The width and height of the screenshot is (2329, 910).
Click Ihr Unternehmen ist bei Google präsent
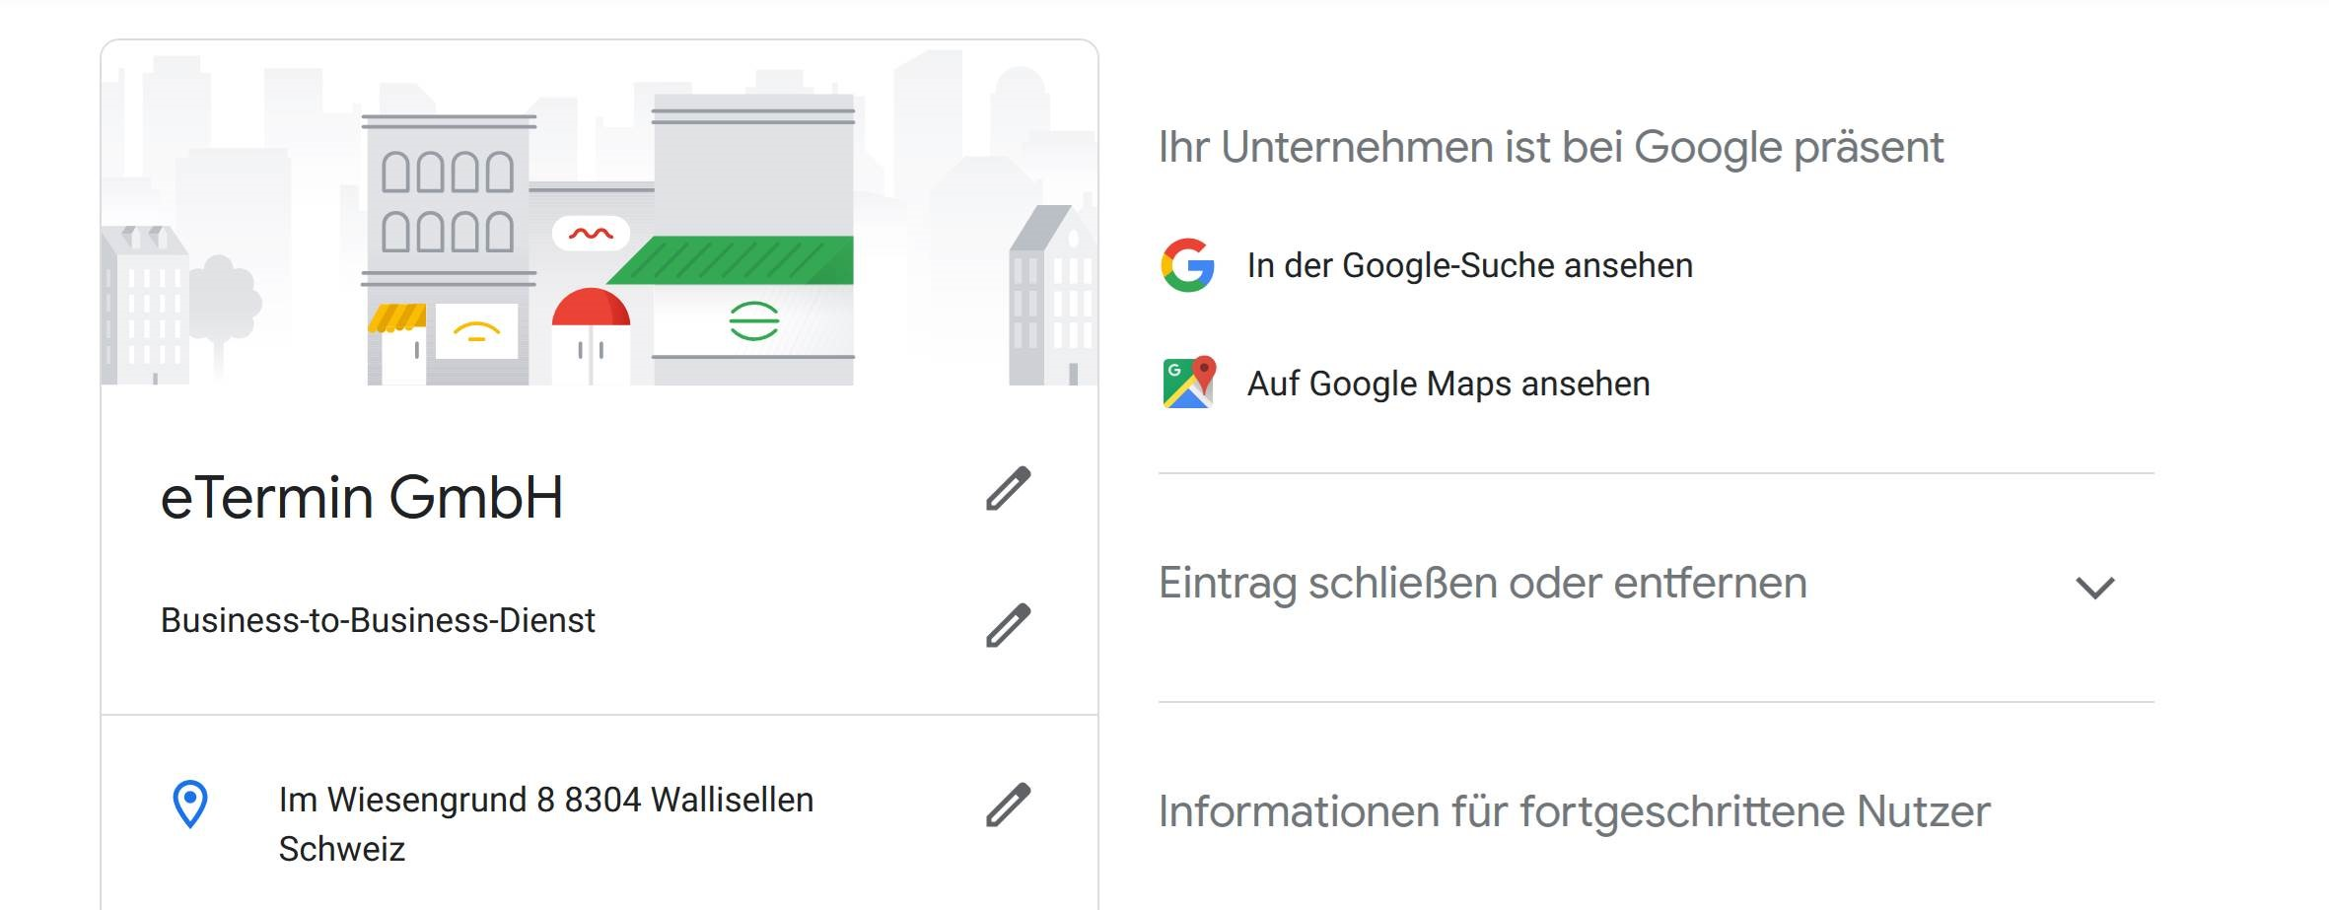point(1551,147)
